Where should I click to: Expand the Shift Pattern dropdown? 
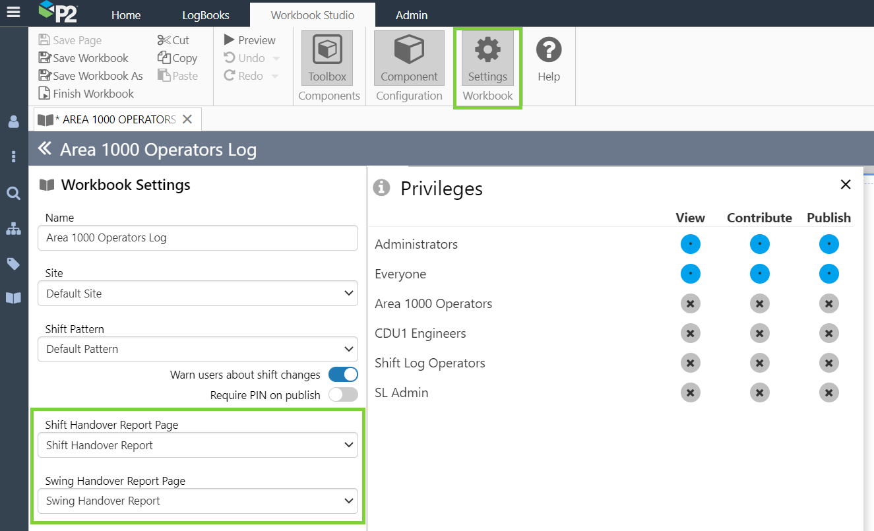(198, 349)
